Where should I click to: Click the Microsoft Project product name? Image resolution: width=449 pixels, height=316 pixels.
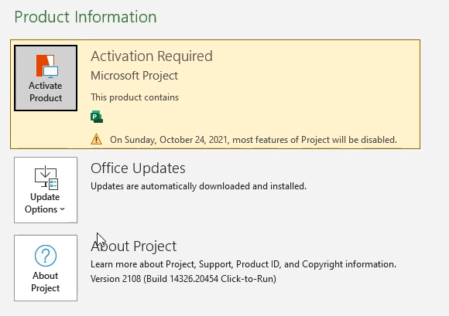tap(134, 76)
